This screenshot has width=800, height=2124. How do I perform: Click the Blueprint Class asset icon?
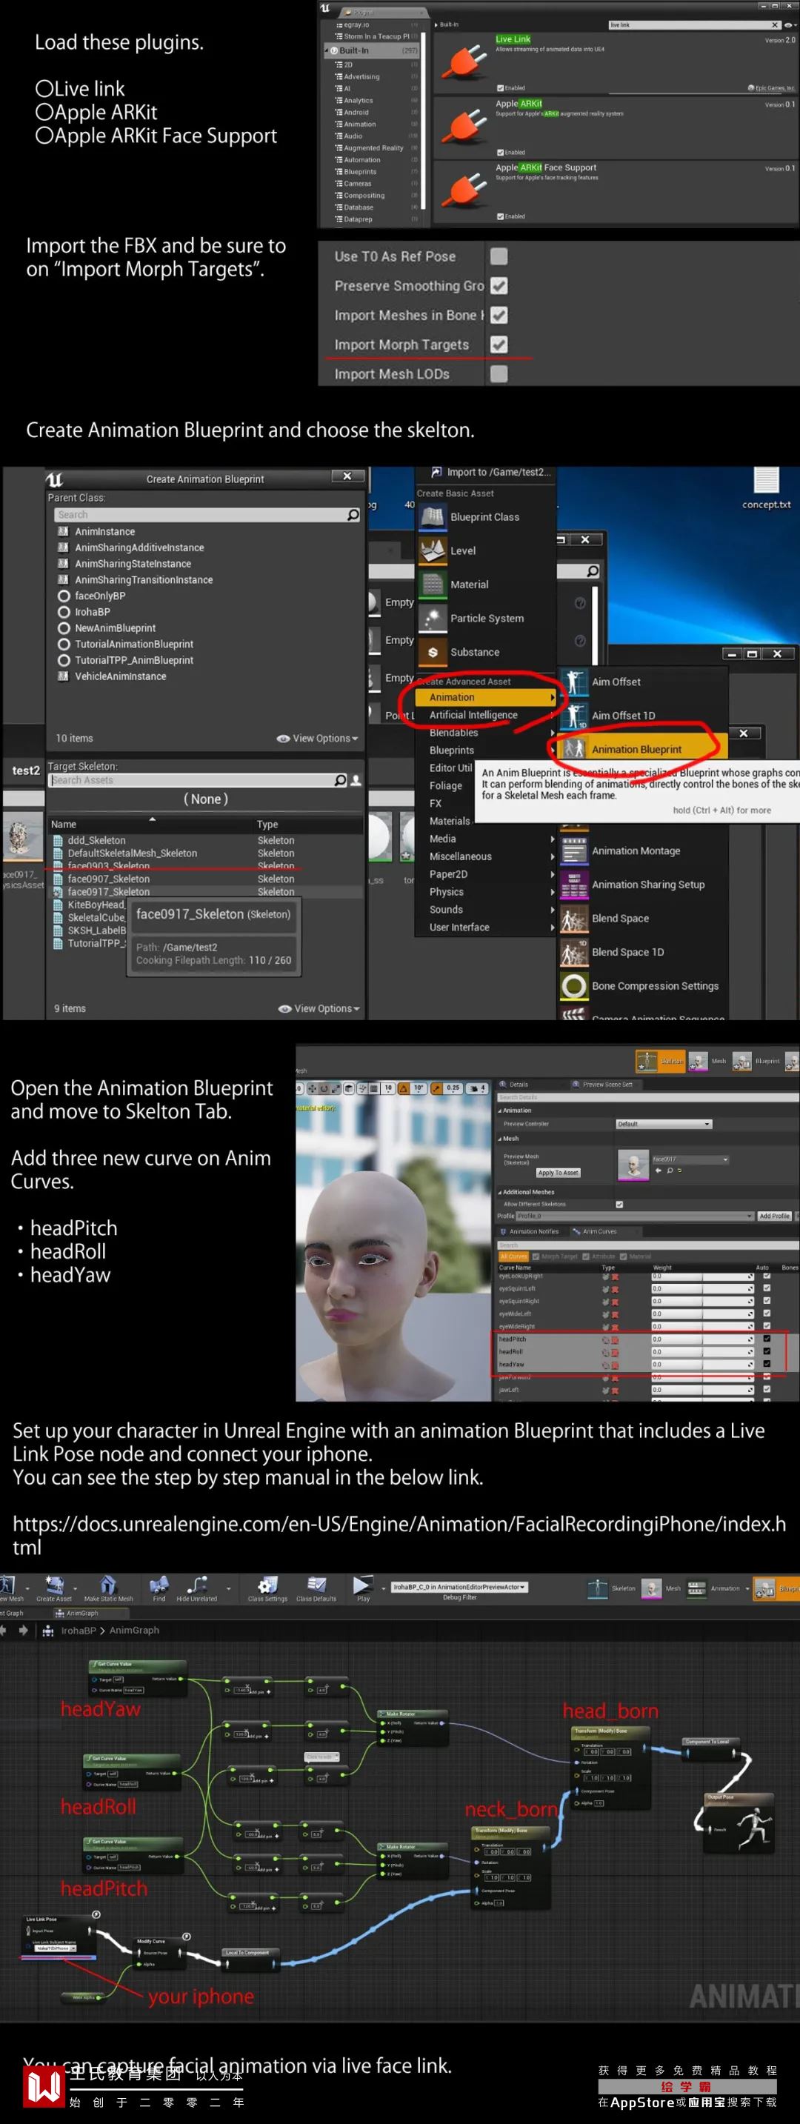point(432,517)
